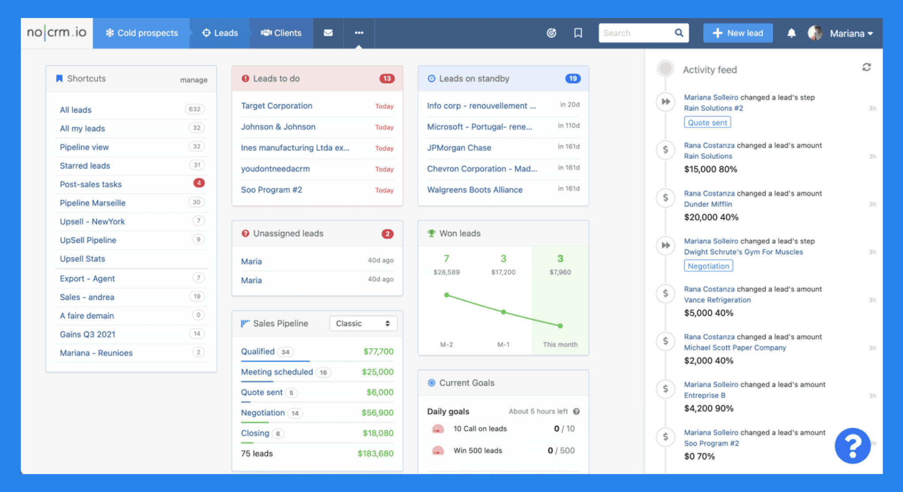Click the Shortcuts bookmark icon
The image size is (903, 492).
click(x=59, y=78)
